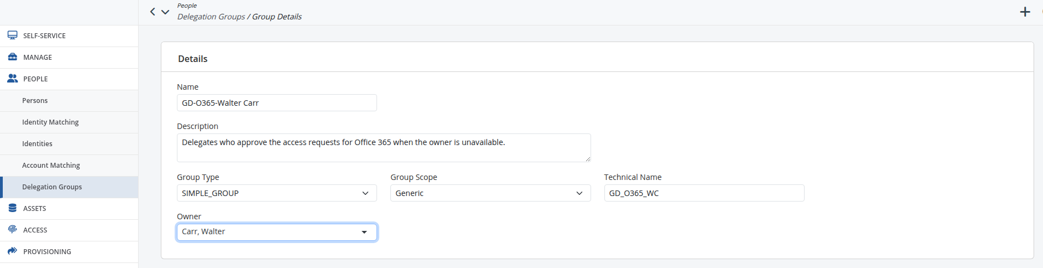This screenshot has width=1043, height=268.
Task: Click the Description resize handle corner
Action: click(587, 159)
